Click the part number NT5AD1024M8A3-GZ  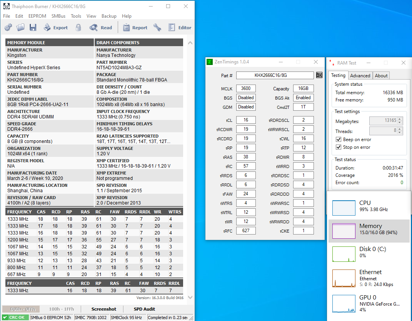tap(119, 68)
